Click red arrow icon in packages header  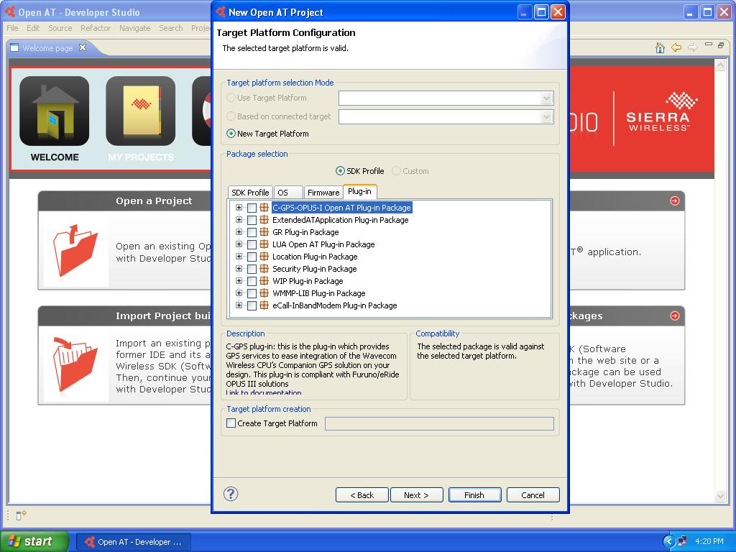pyautogui.click(x=674, y=316)
